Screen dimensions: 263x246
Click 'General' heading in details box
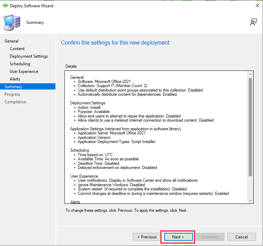click(77, 77)
